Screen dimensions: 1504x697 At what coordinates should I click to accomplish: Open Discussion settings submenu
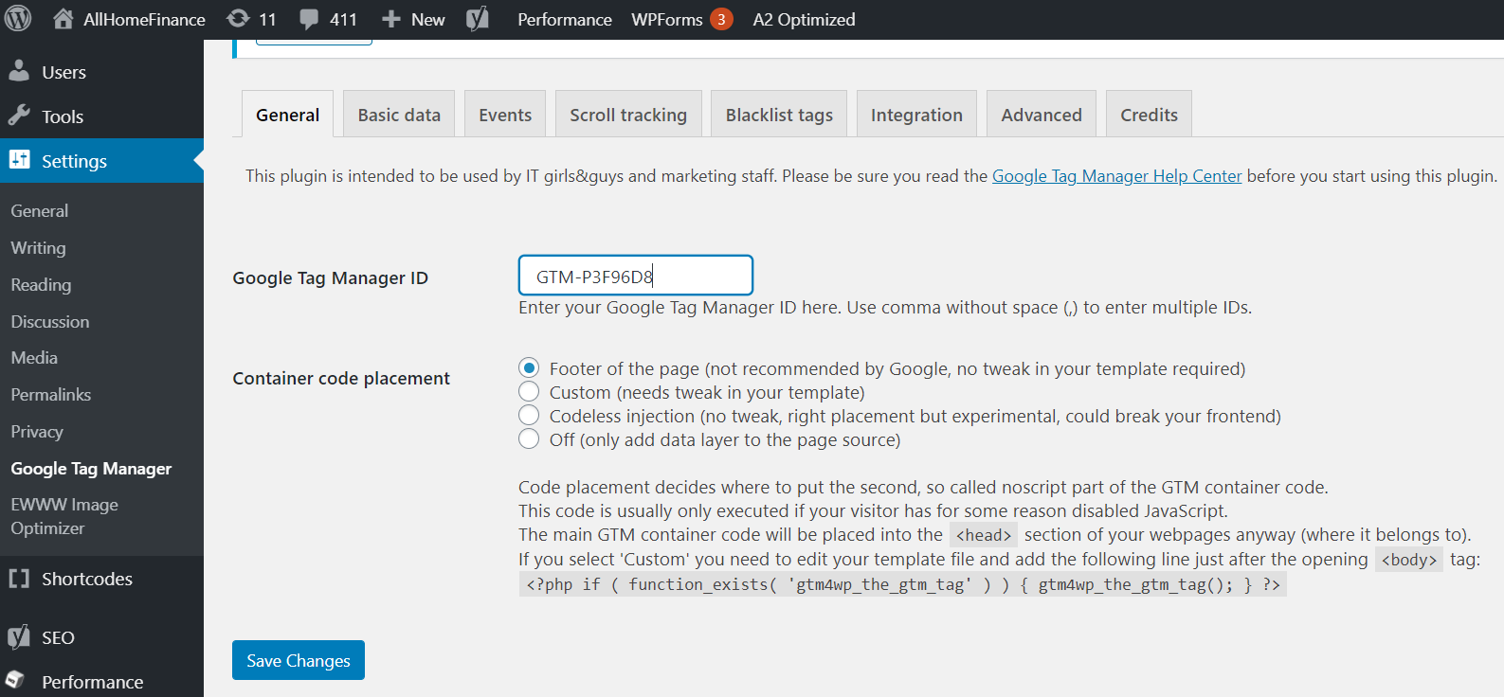click(x=50, y=321)
